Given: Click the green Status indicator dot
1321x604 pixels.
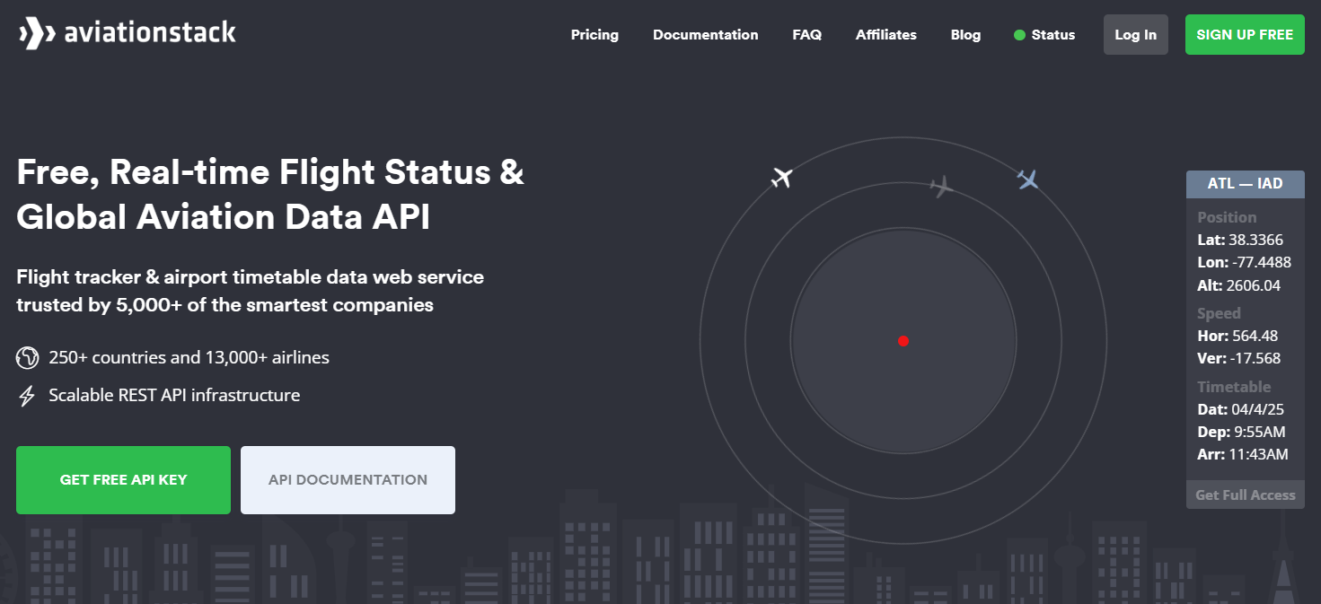Looking at the screenshot, I should [x=1019, y=35].
